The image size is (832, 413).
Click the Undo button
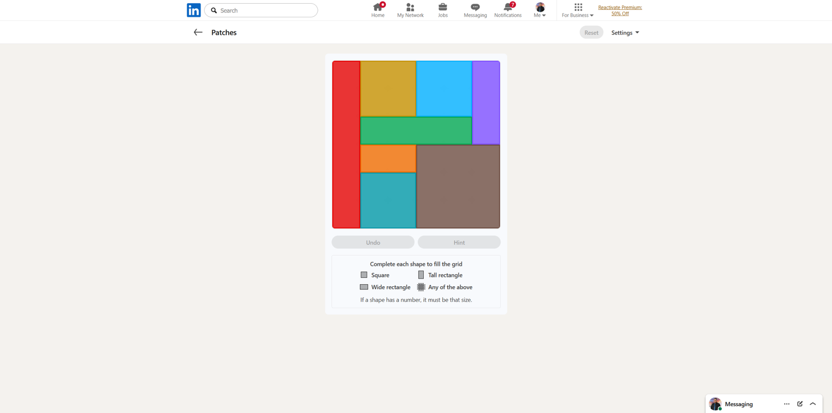(373, 243)
